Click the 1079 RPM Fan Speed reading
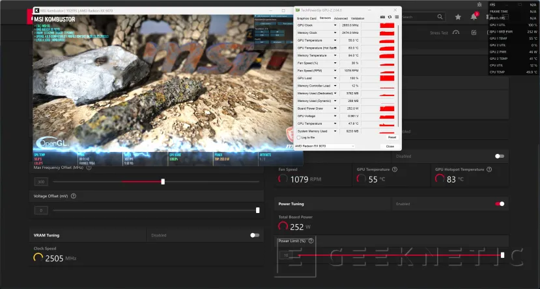540x289 pixels. [306, 179]
